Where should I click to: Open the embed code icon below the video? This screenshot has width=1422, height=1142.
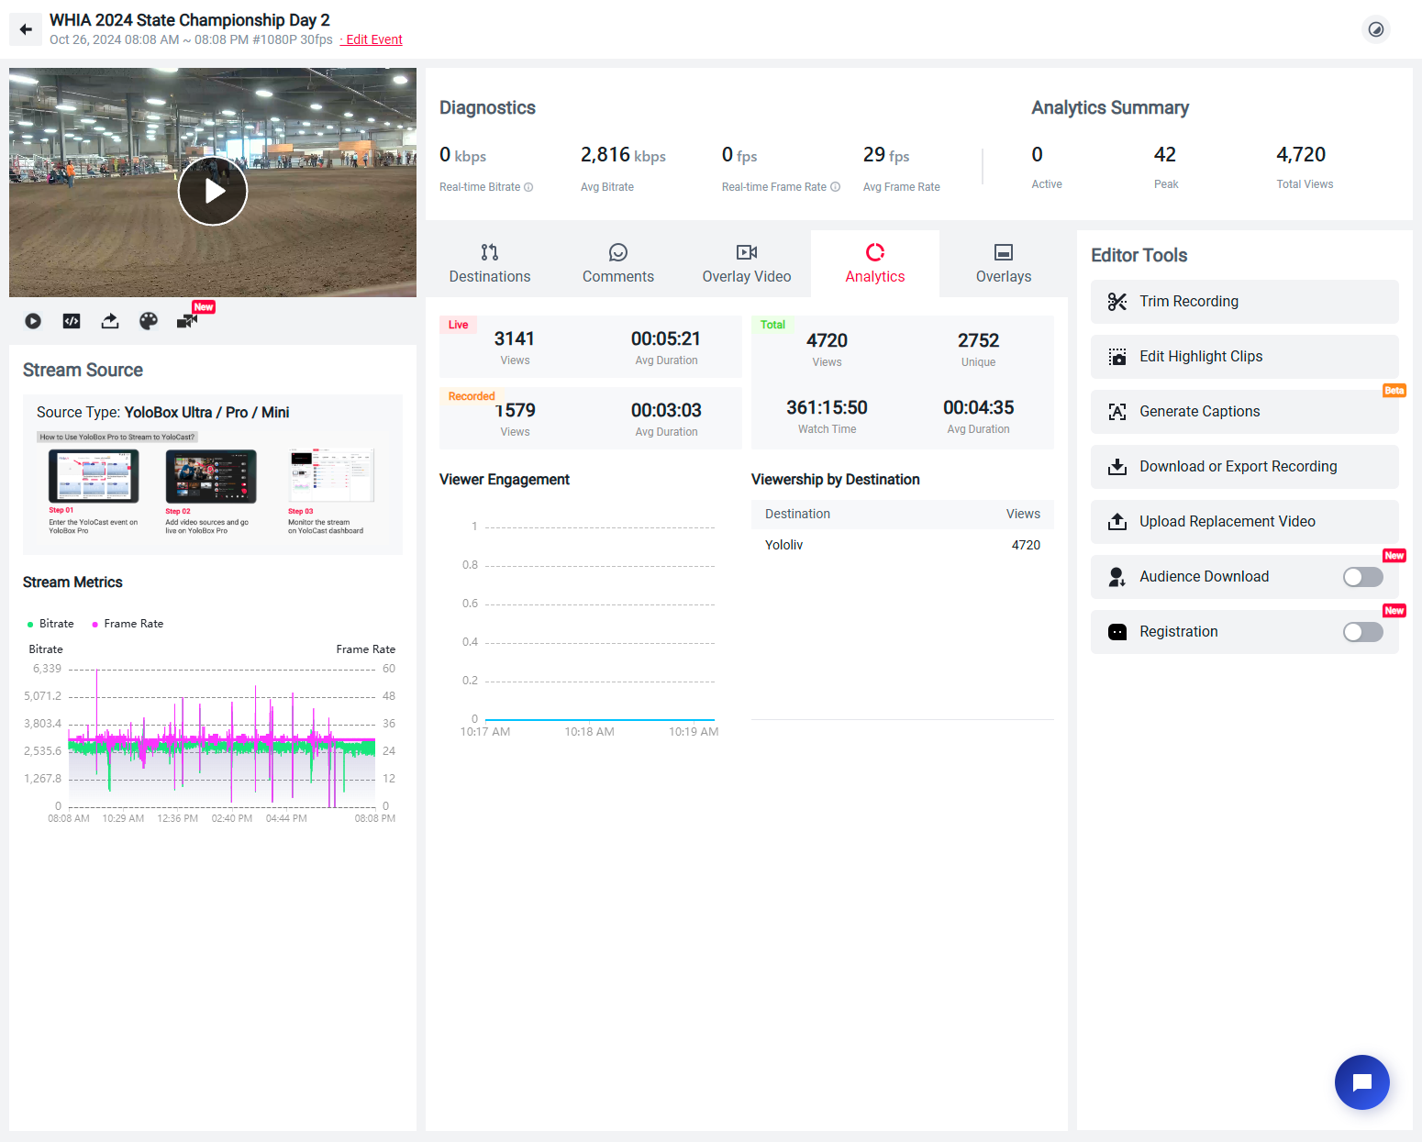point(71,320)
